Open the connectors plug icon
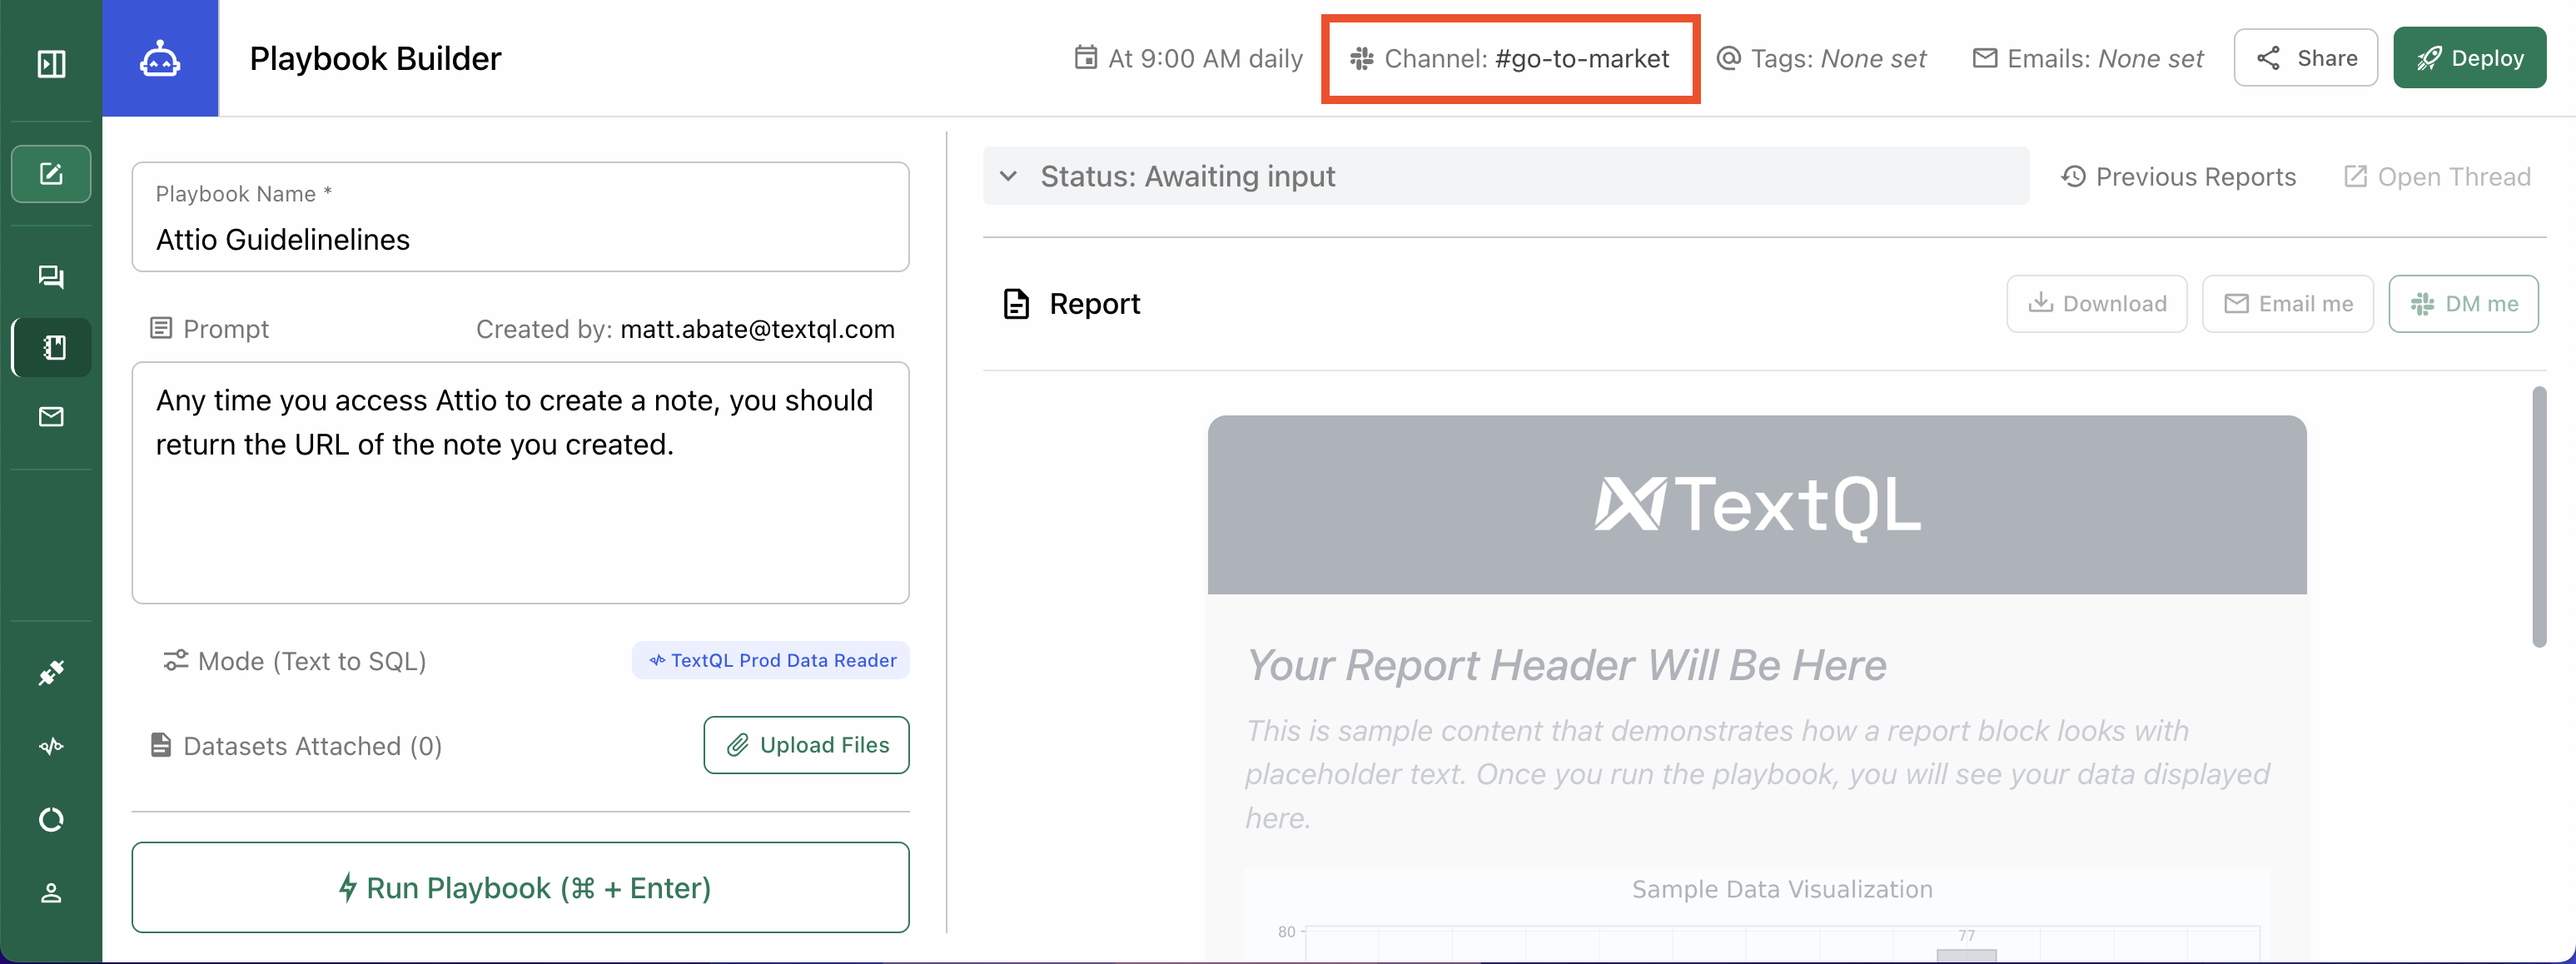The height and width of the screenshot is (964, 2576). [50, 671]
